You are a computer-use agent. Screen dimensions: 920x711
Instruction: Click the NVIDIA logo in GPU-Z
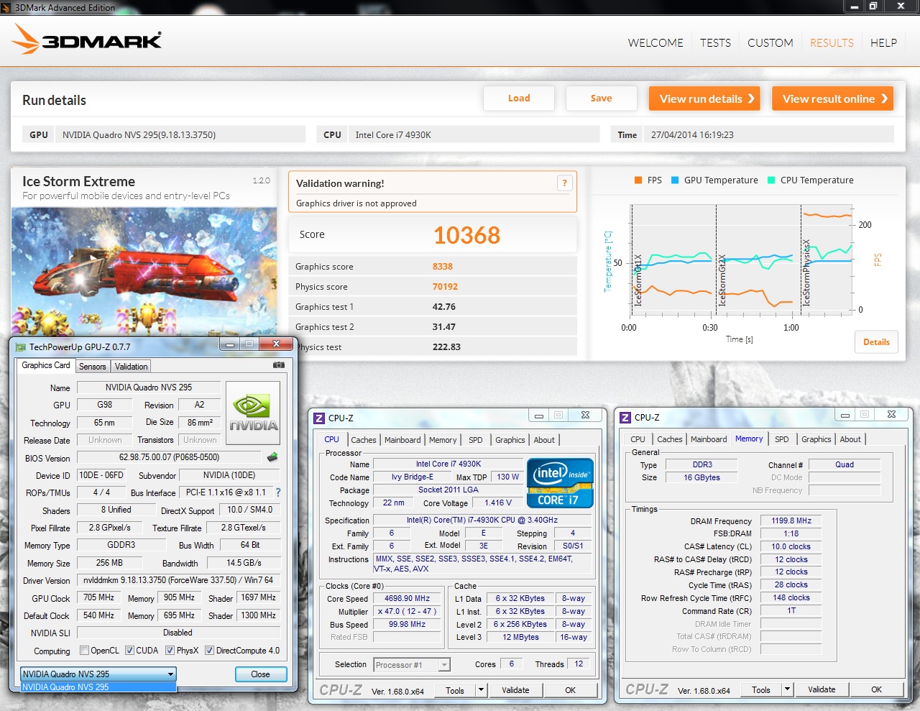[253, 413]
